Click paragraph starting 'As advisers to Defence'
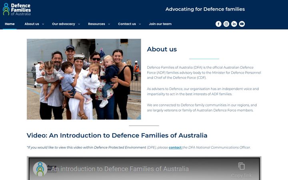 pyautogui.click(x=203, y=91)
